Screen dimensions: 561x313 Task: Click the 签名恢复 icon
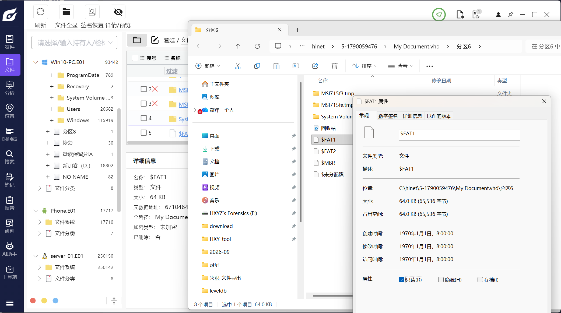pyautogui.click(x=92, y=12)
